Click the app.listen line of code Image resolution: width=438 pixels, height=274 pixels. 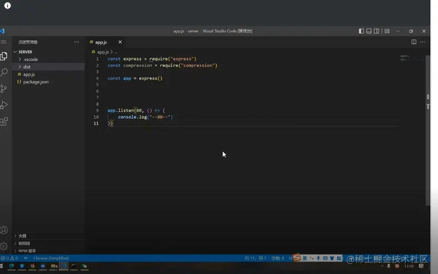[x=136, y=110]
